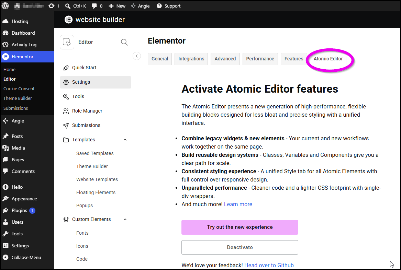Switch to the Performance tab

(260, 59)
